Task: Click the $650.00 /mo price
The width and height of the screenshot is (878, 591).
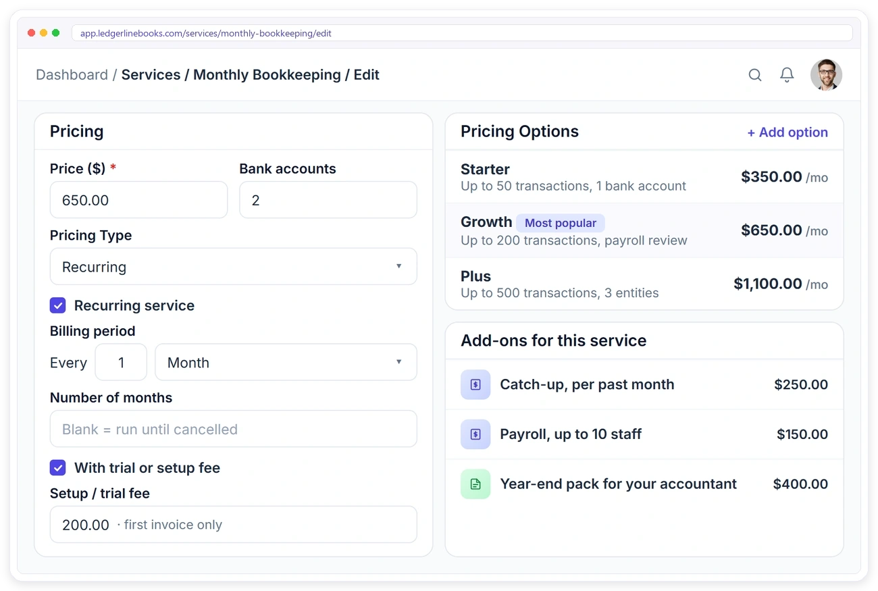Action: (784, 230)
